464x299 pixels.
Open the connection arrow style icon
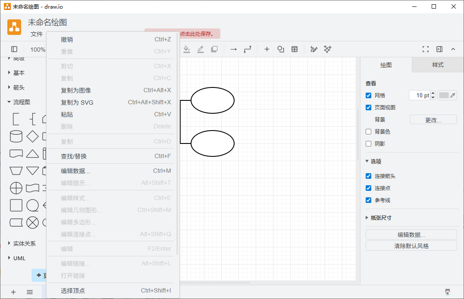pyautogui.click(x=233, y=49)
